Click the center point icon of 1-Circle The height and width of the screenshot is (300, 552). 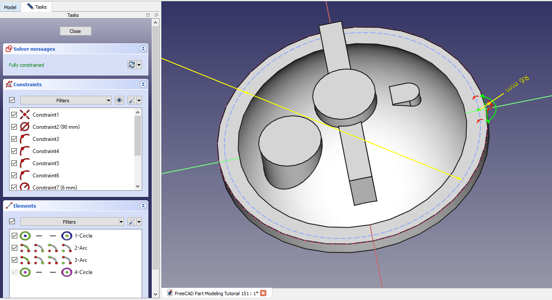click(66, 236)
